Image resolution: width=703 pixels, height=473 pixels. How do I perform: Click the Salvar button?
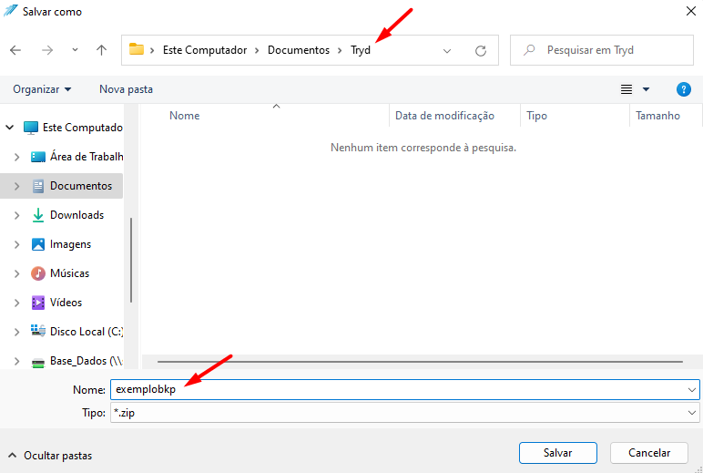click(557, 453)
